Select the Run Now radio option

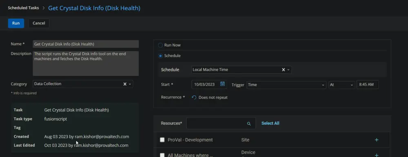coord(160,45)
